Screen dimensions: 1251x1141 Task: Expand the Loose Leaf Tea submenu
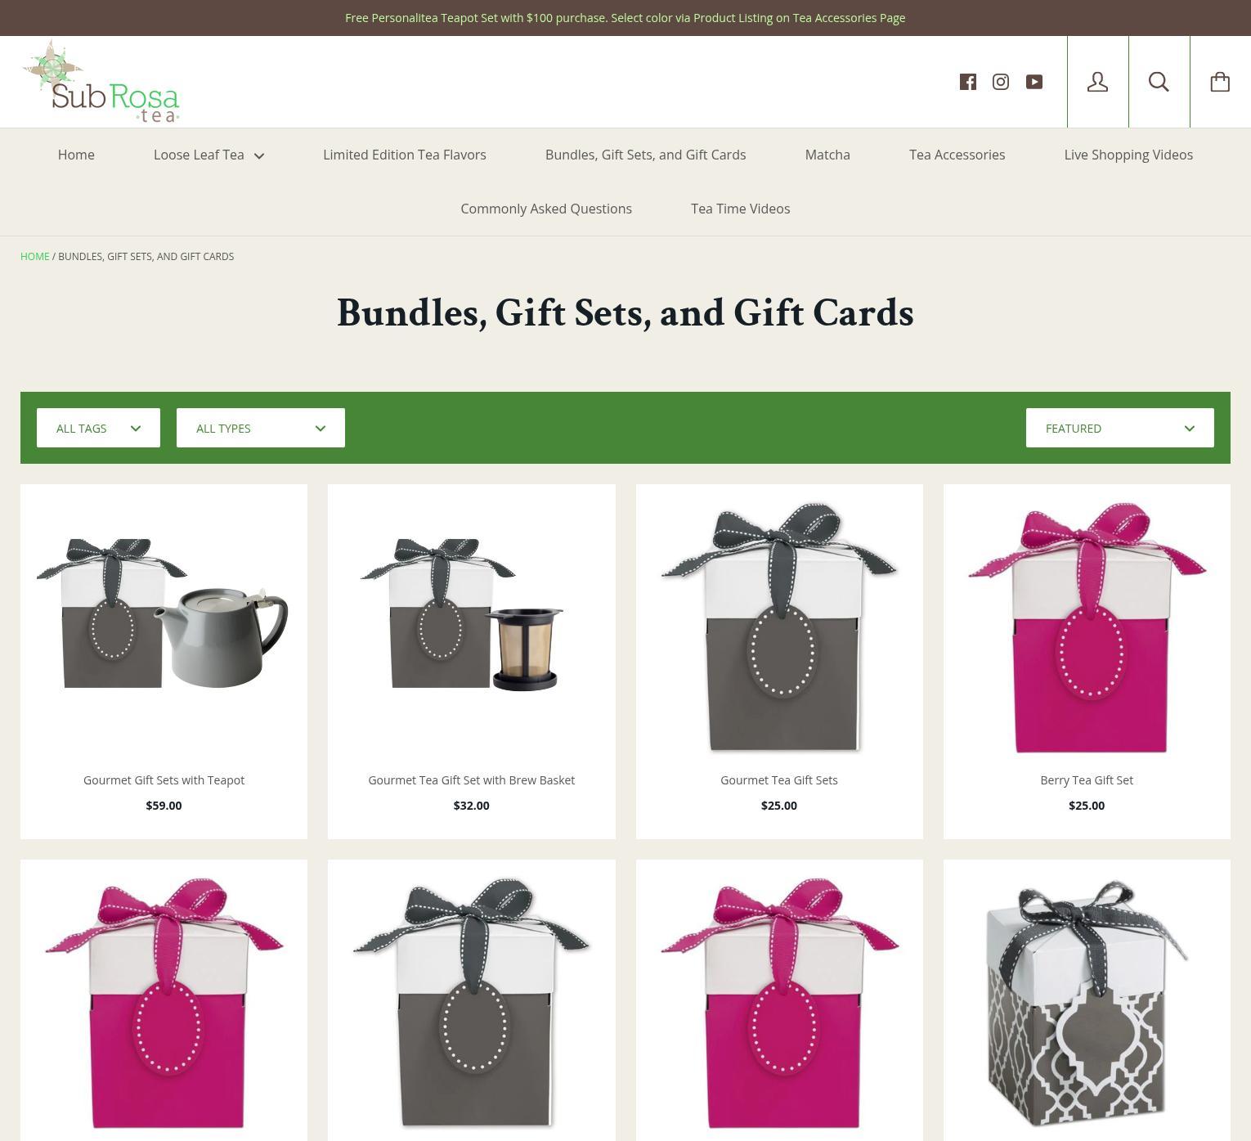coord(208,155)
